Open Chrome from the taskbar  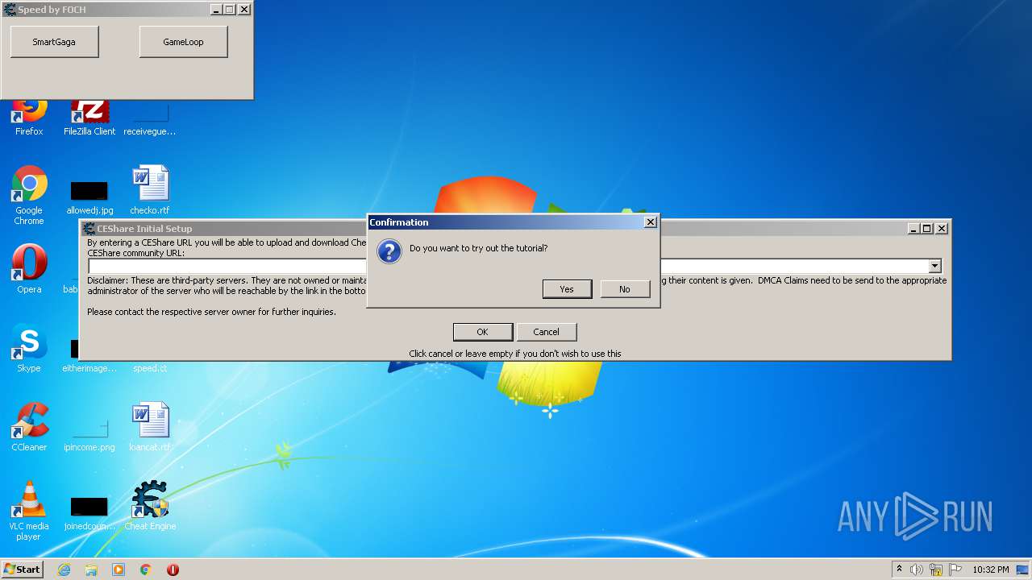146,570
